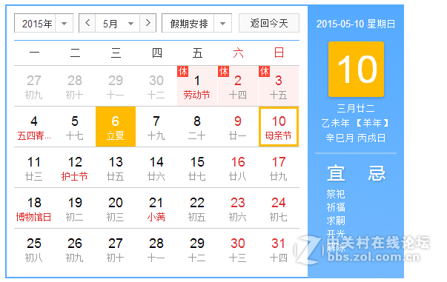Select May 15 廿七

click(x=197, y=167)
